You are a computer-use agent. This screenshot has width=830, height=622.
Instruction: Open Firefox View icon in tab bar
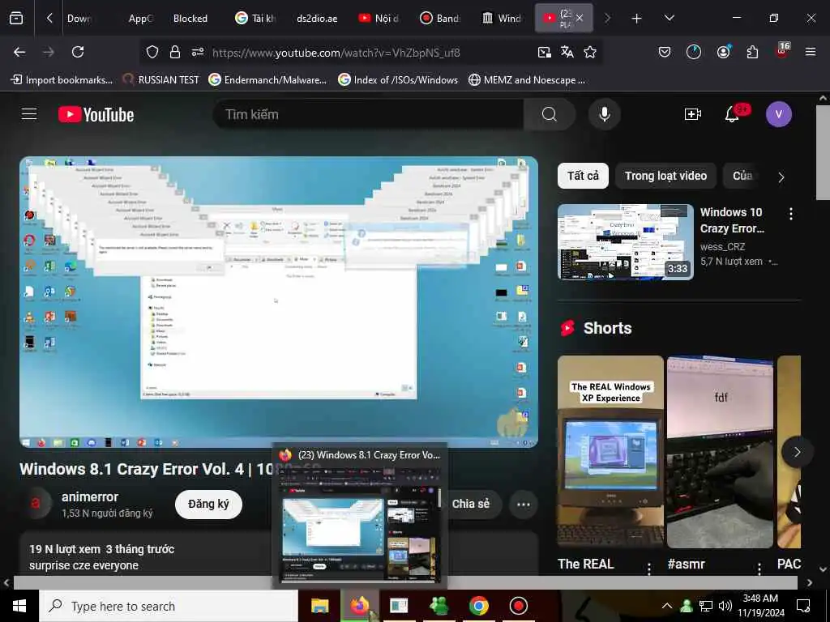(16, 18)
